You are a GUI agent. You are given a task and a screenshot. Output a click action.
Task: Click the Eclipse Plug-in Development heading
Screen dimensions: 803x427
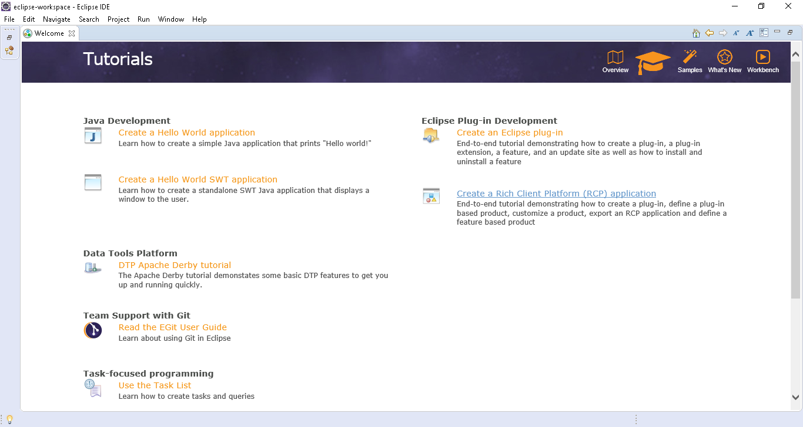pyautogui.click(x=489, y=121)
